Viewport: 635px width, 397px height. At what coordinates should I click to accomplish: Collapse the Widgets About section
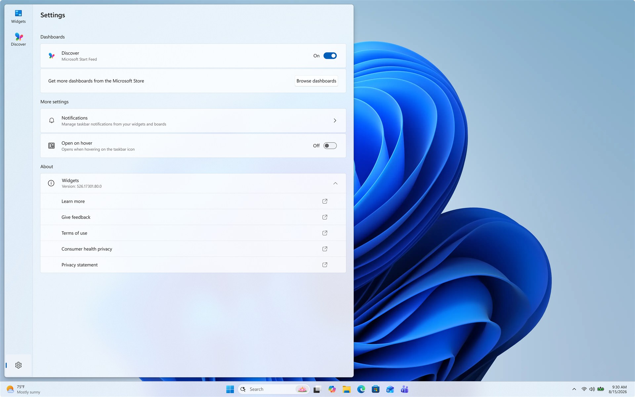[335, 183]
